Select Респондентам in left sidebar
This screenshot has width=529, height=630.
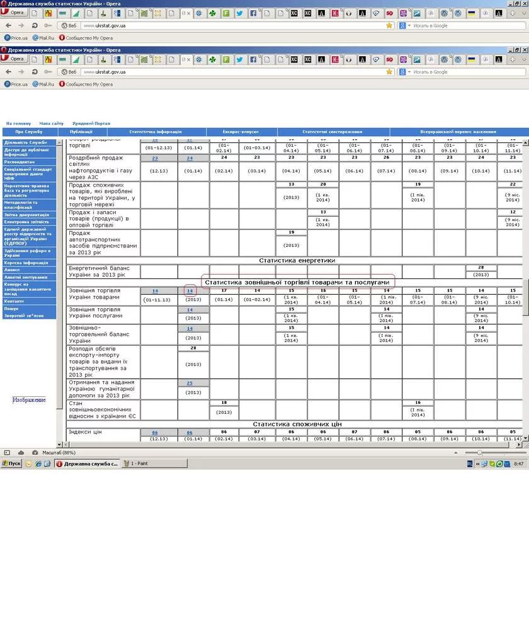(28, 162)
